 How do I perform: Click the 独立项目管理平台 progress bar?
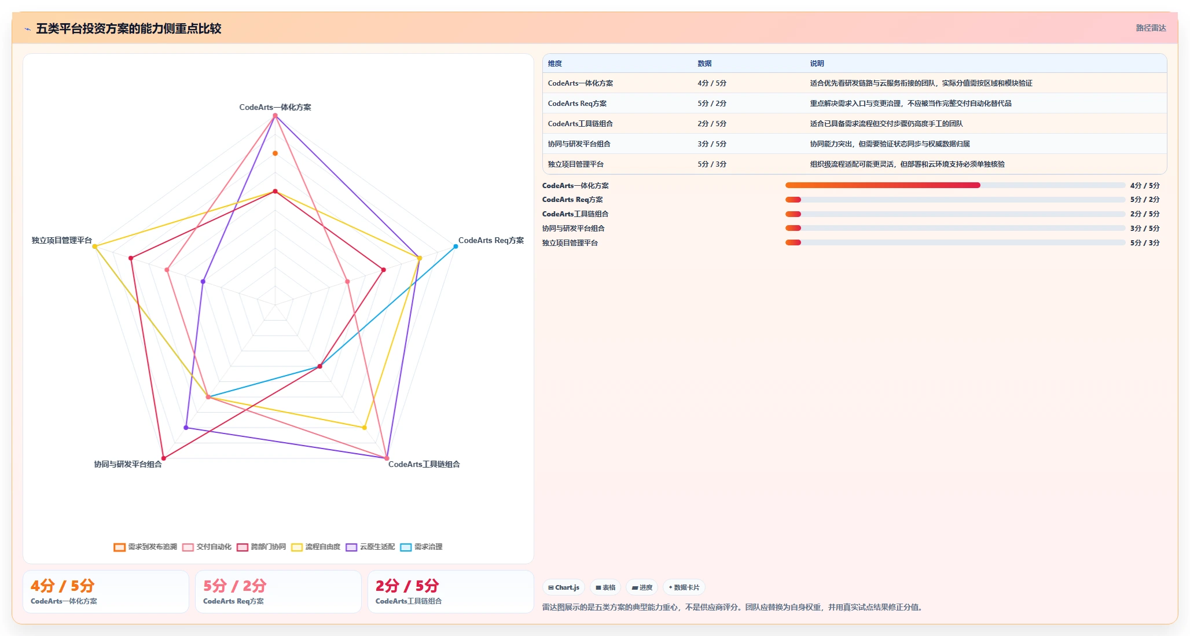[x=955, y=242]
